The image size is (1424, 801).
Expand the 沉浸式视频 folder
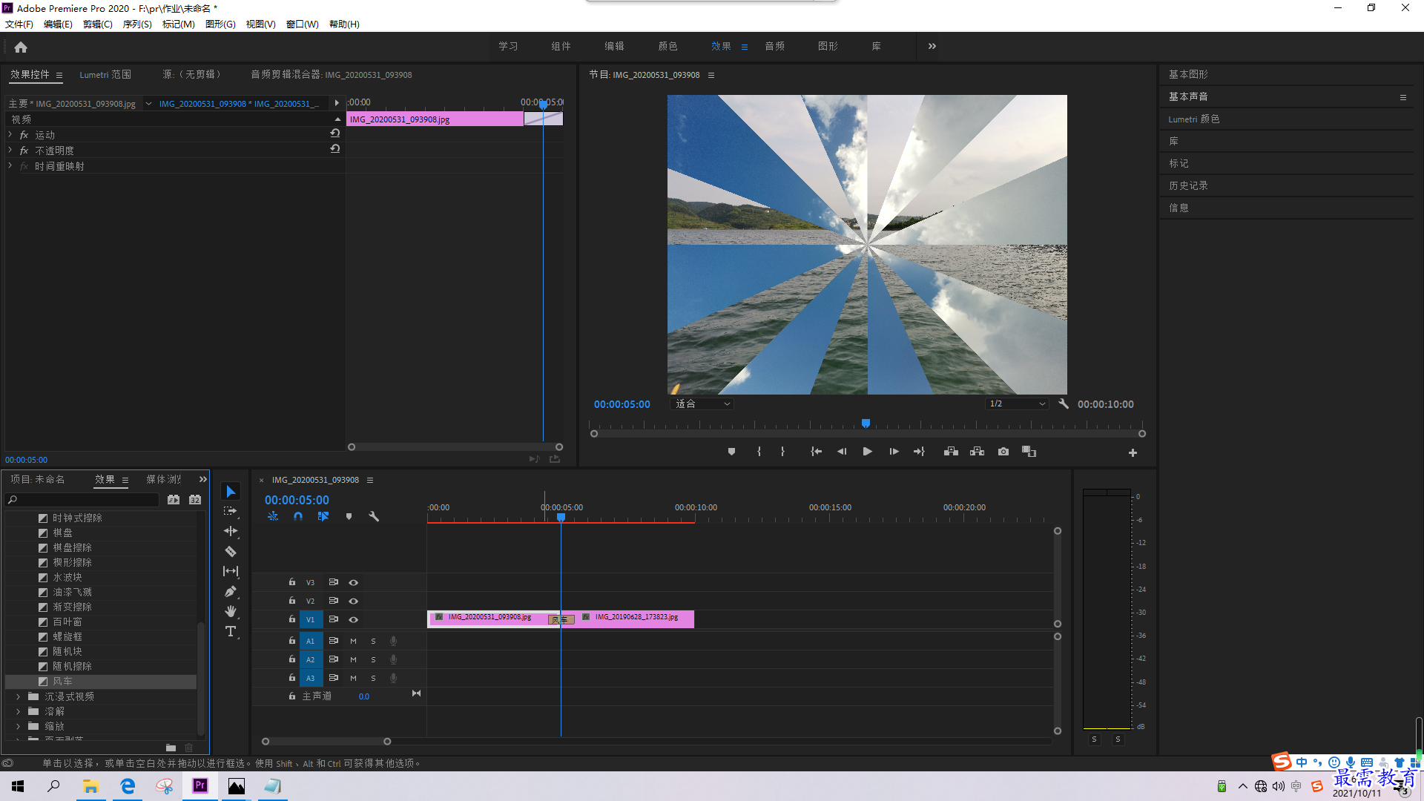point(19,697)
